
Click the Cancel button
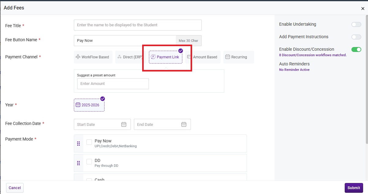[x=15, y=188]
